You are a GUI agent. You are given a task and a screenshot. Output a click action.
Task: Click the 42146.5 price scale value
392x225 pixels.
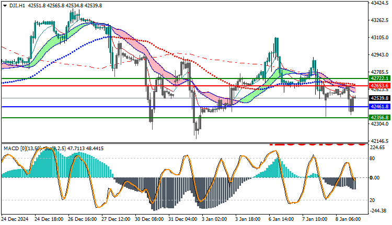[x=380, y=141]
